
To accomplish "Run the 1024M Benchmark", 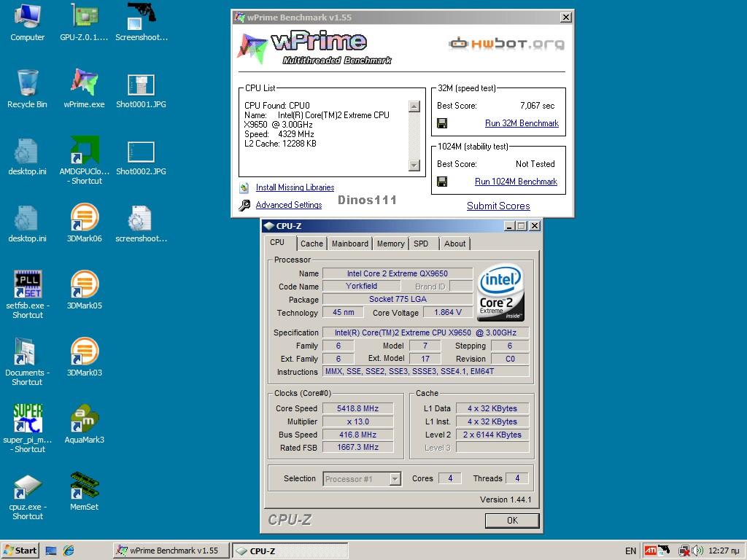I will click(516, 182).
